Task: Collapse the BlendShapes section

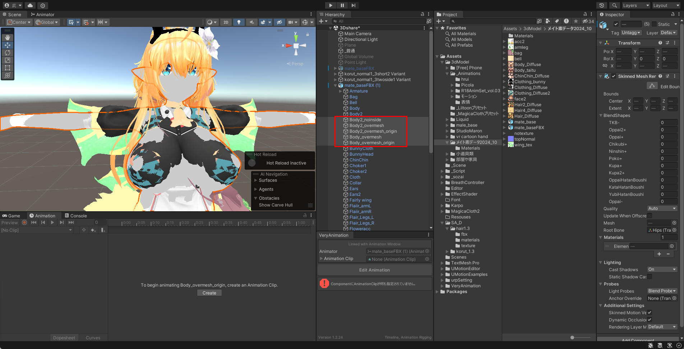Action: 601,115
